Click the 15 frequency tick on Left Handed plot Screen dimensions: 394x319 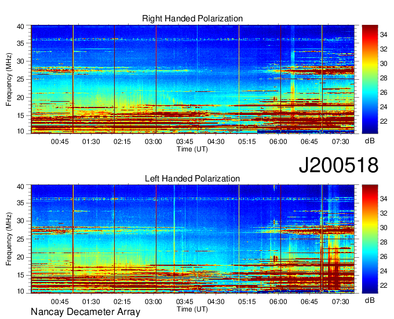[21, 276]
